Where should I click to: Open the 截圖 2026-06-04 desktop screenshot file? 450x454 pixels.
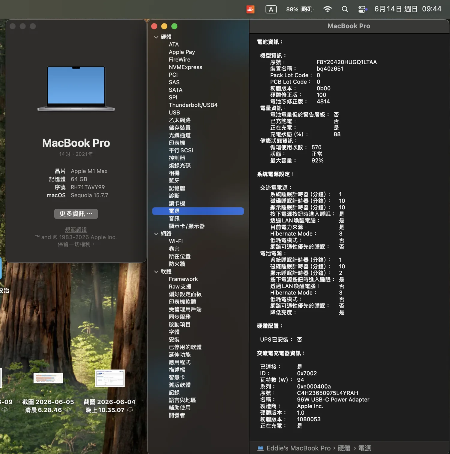[x=110, y=378]
